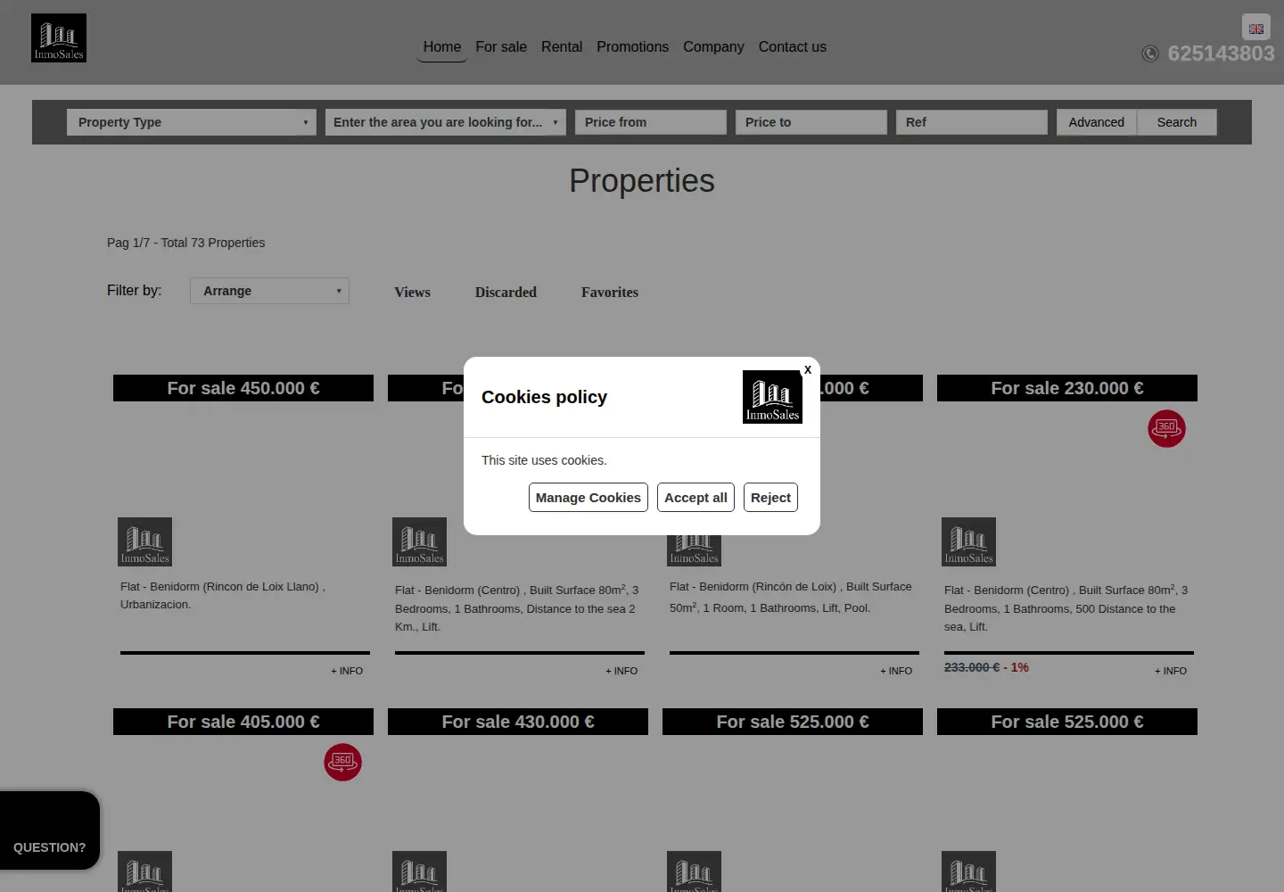Click the Price to field

click(x=811, y=122)
